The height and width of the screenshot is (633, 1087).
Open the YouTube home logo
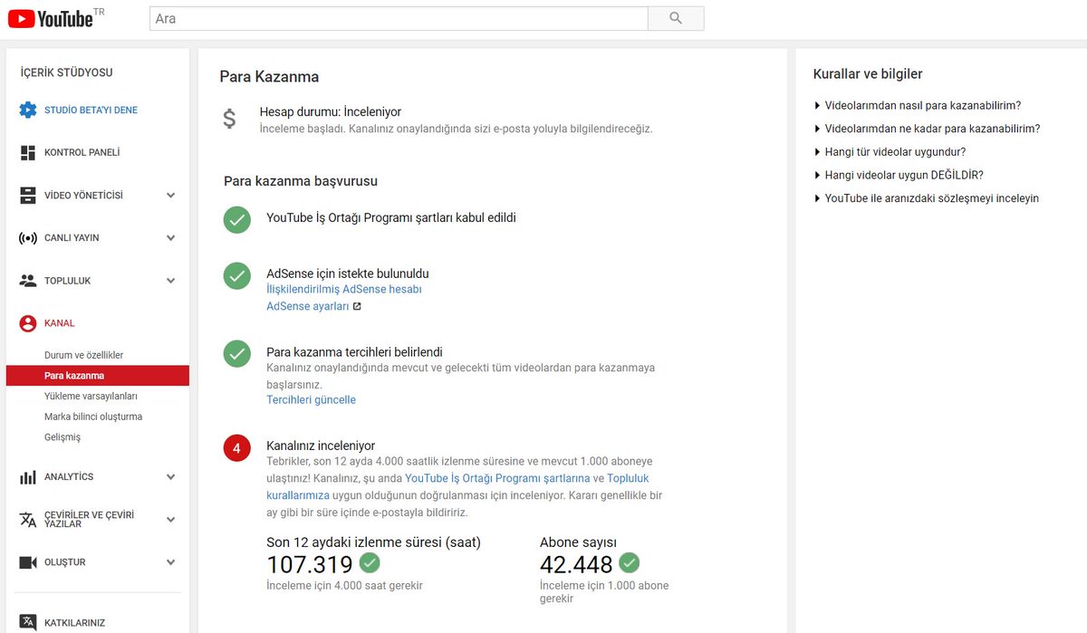(49, 18)
